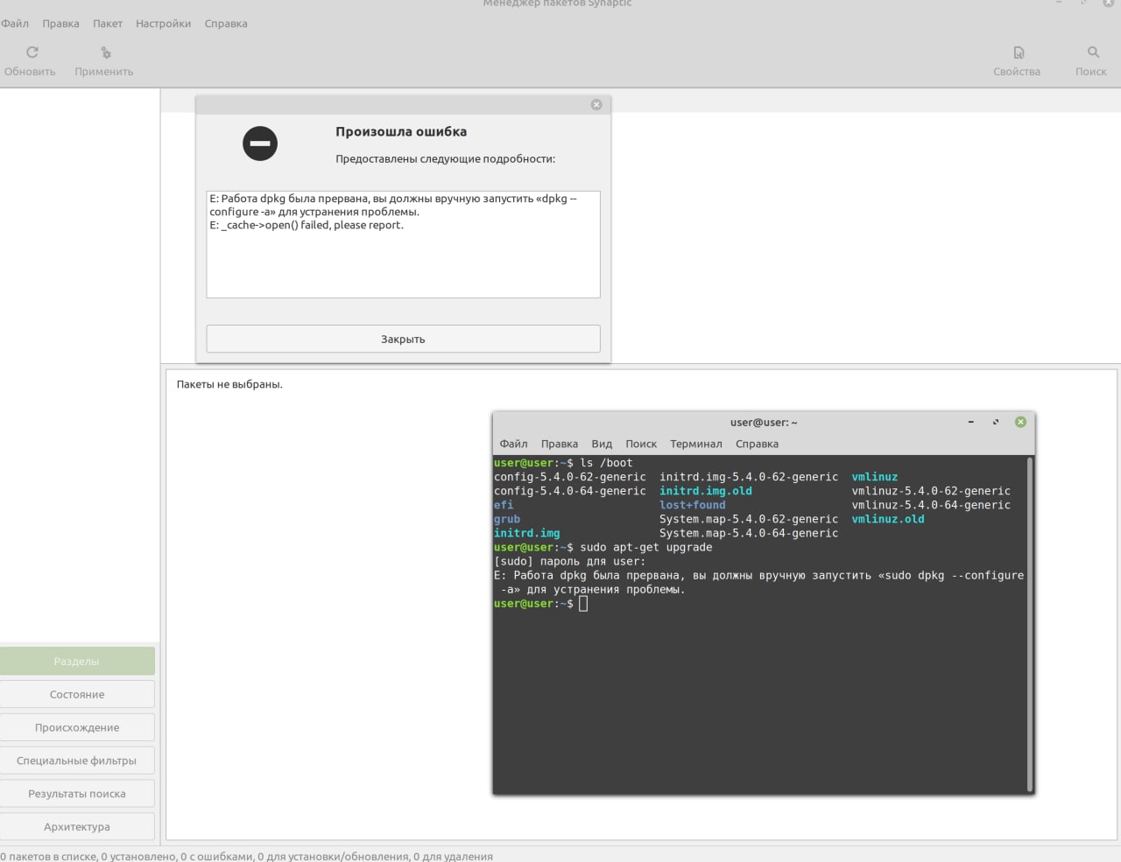Open the Справка menu in Synaptic

226,24
